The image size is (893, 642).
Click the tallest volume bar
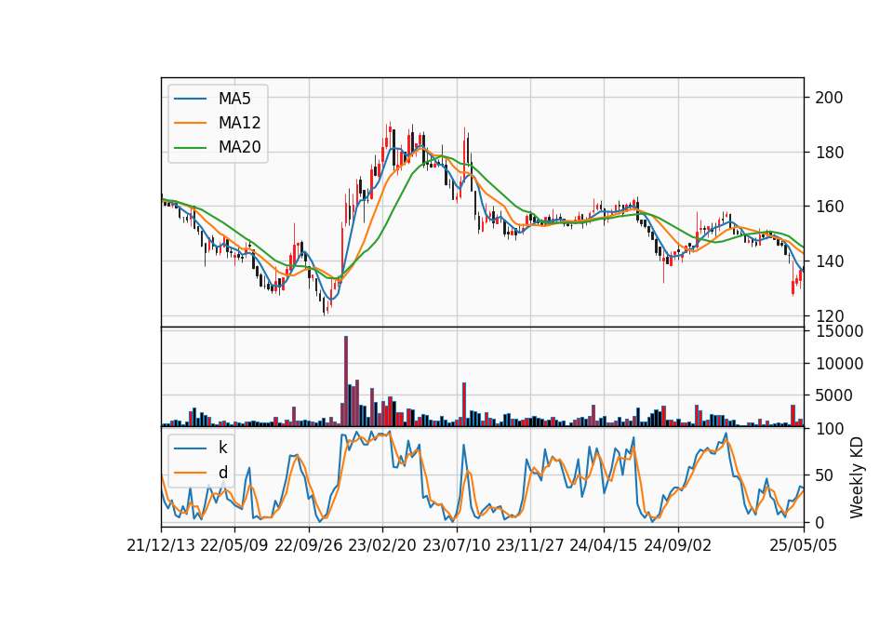pyautogui.click(x=346, y=381)
